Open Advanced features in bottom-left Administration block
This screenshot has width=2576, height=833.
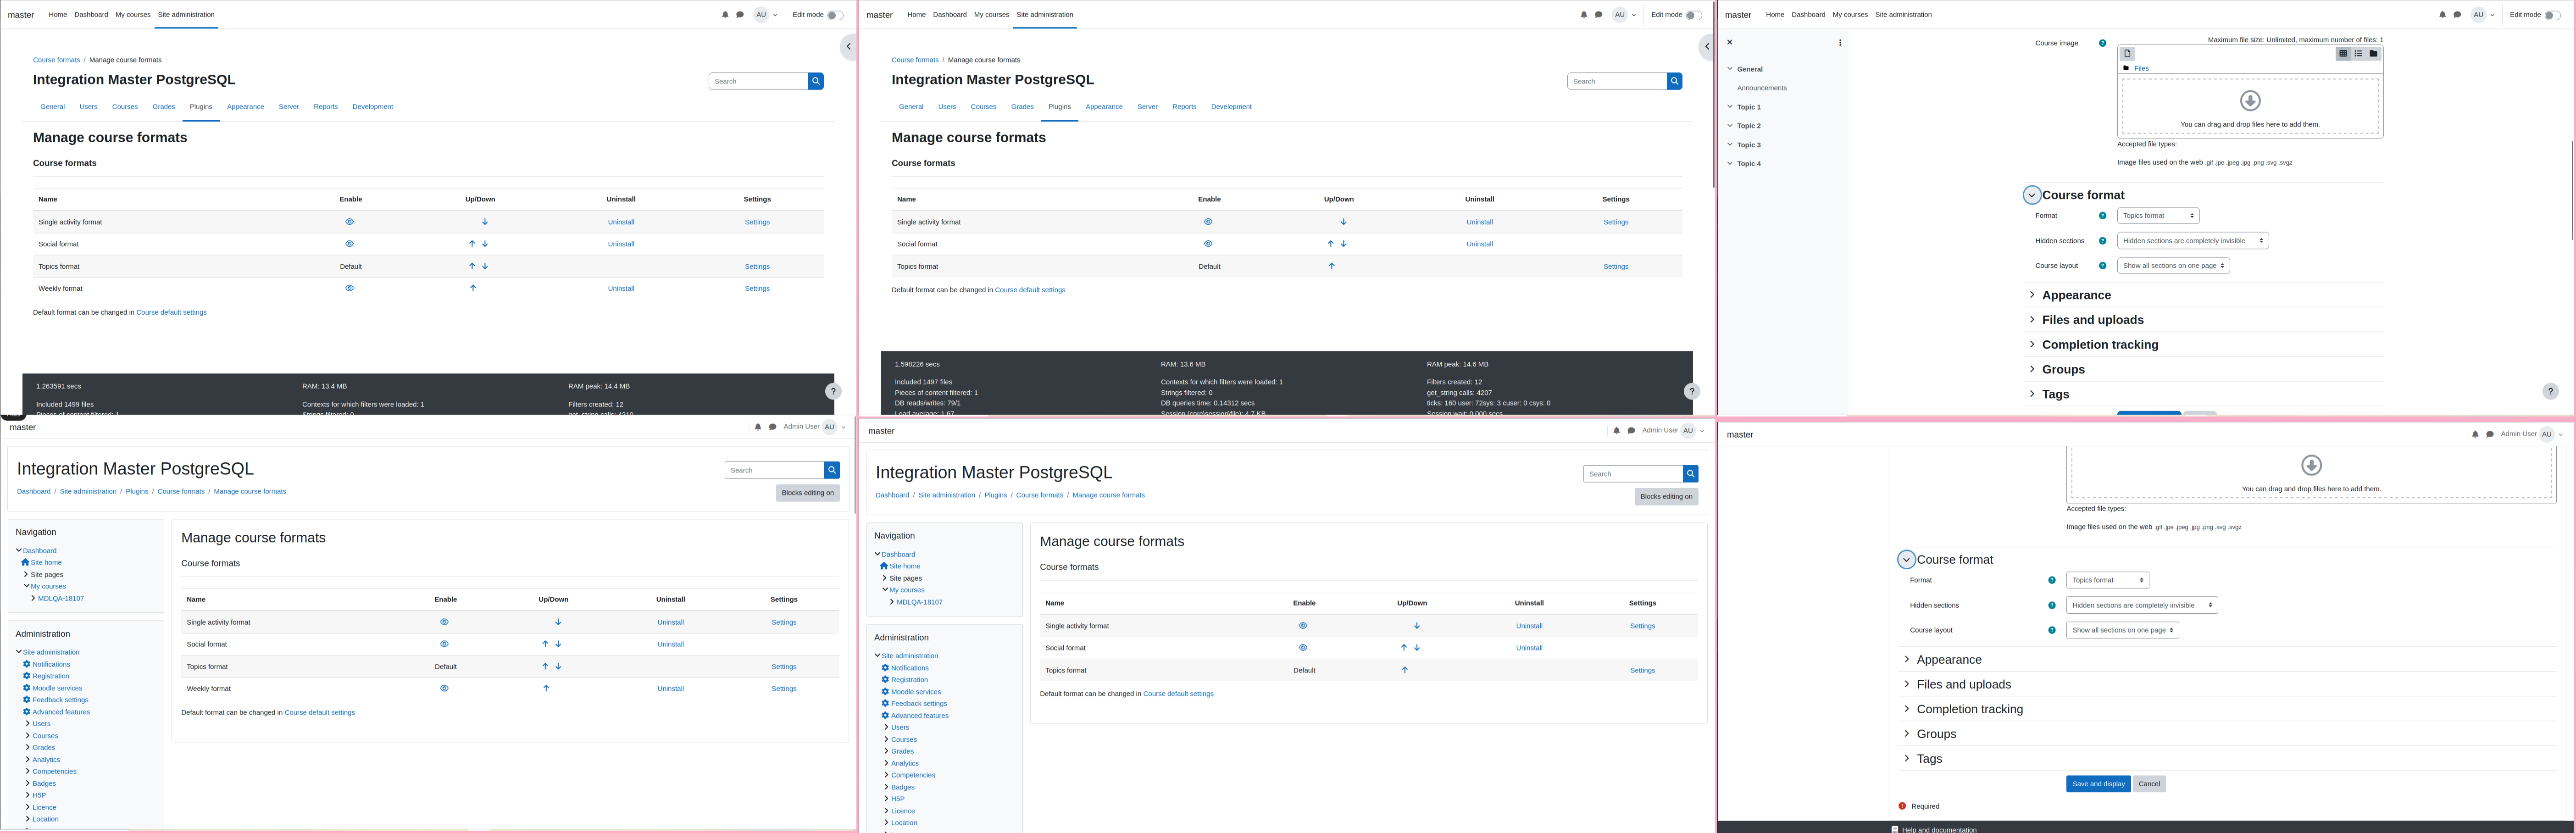point(61,712)
